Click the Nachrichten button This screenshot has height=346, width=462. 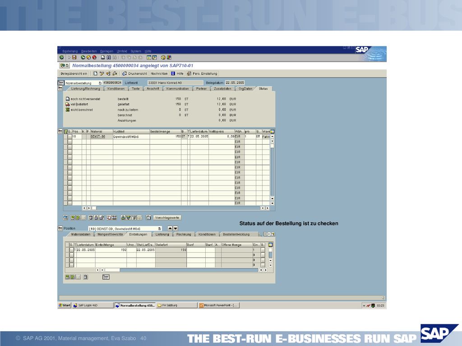(x=159, y=73)
